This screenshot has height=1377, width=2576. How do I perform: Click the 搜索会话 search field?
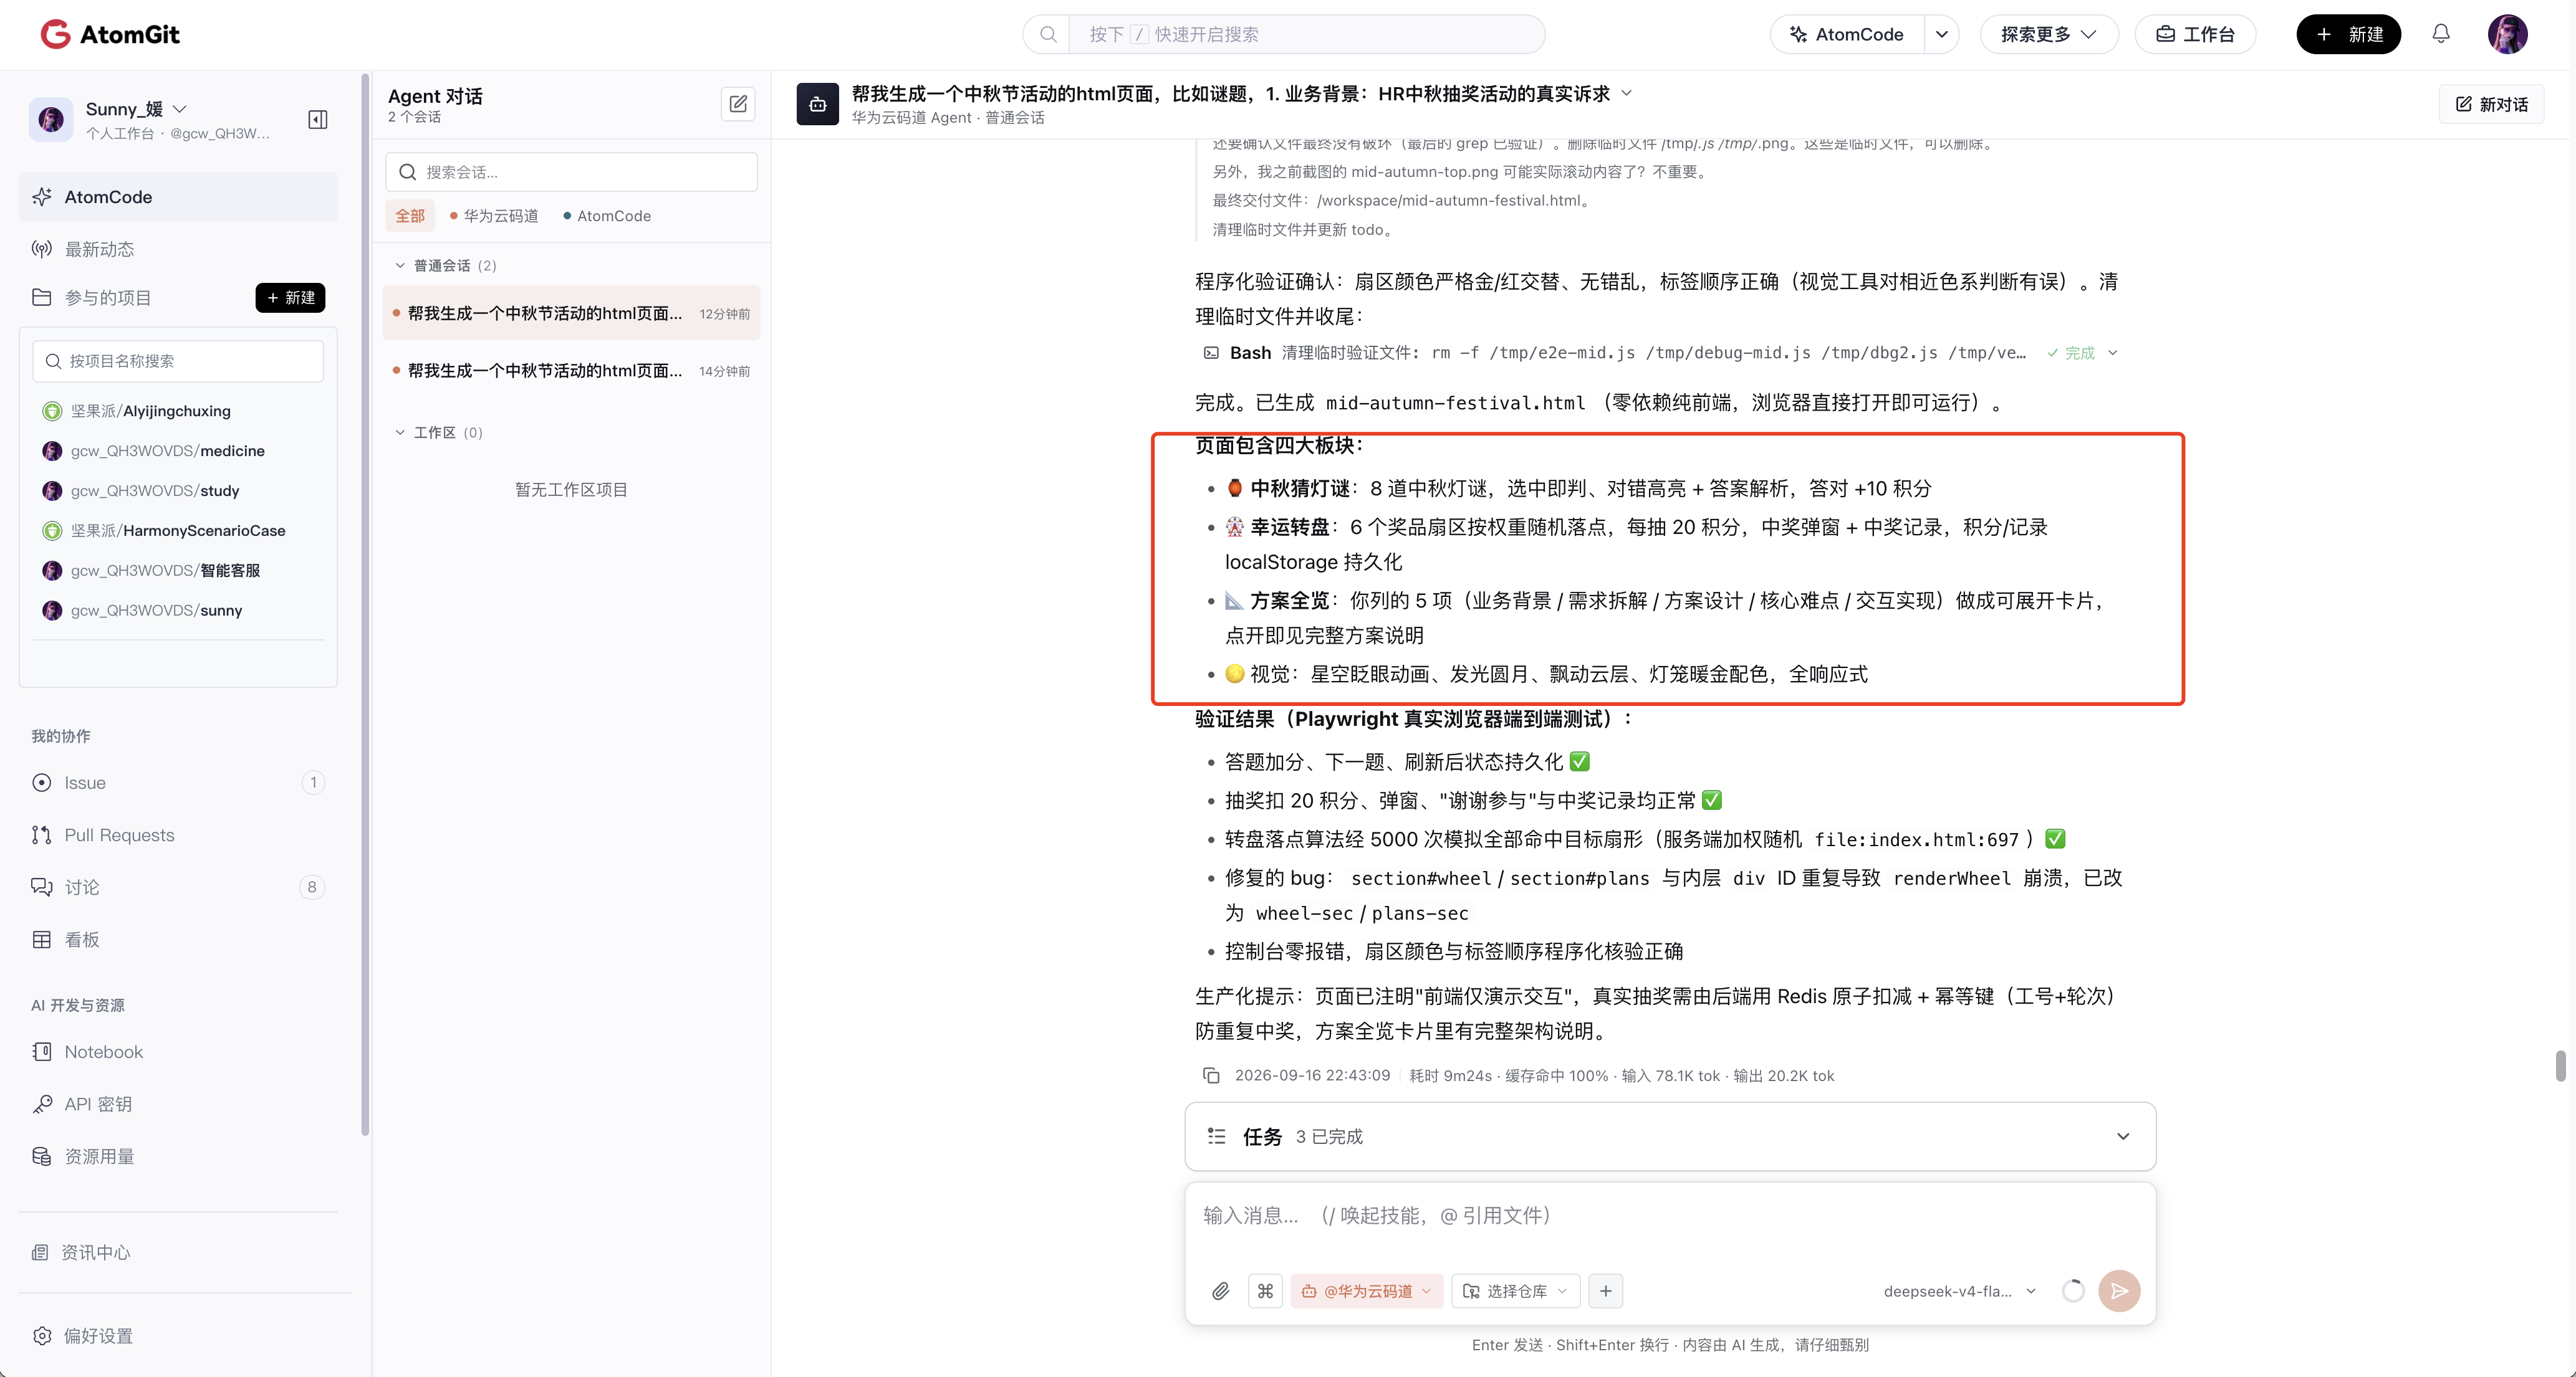click(x=571, y=172)
